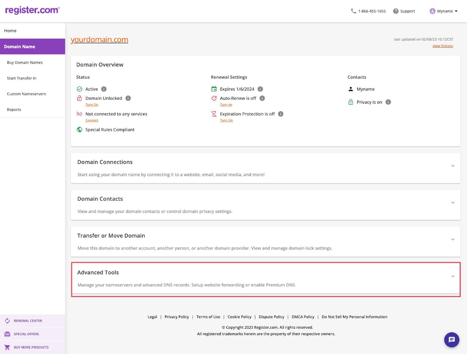Turn on Auto-Renew
Image resolution: width=467 pixels, height=354 pixels.
coord(226,105)
